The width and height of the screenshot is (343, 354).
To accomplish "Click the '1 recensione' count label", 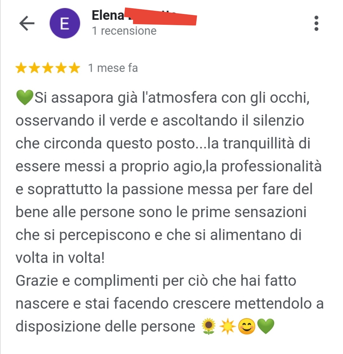I will pyautogui.click(x=124, y=31).
